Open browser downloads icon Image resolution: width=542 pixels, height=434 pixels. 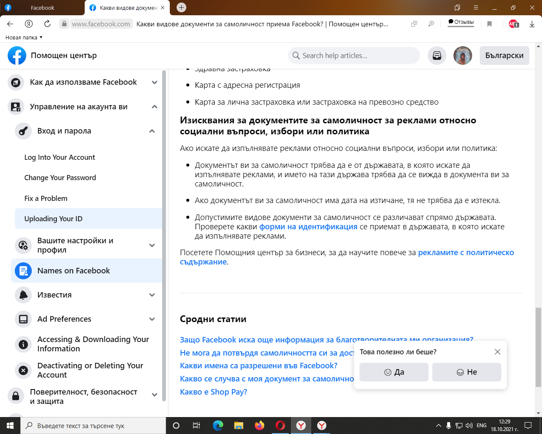(x=532, y=24)
